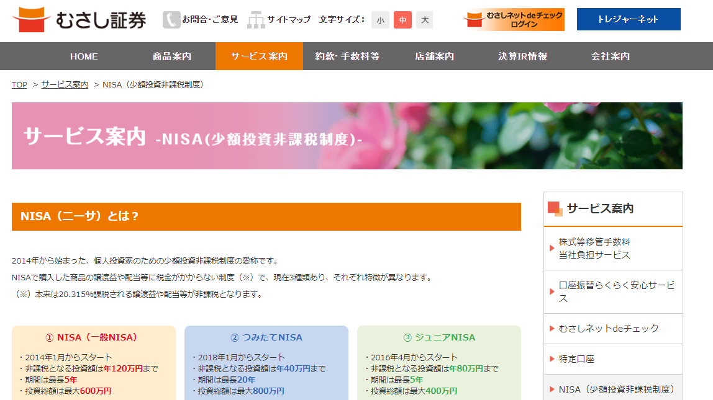Open 商品案内 menu item
This screenshot has height=400, width=713.
[172, 56]
